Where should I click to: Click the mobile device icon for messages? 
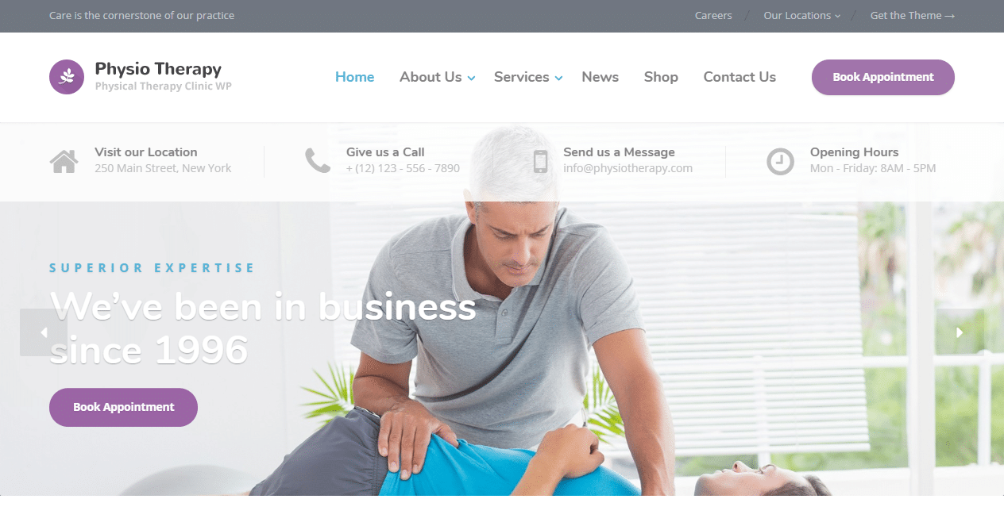(541, 161)
